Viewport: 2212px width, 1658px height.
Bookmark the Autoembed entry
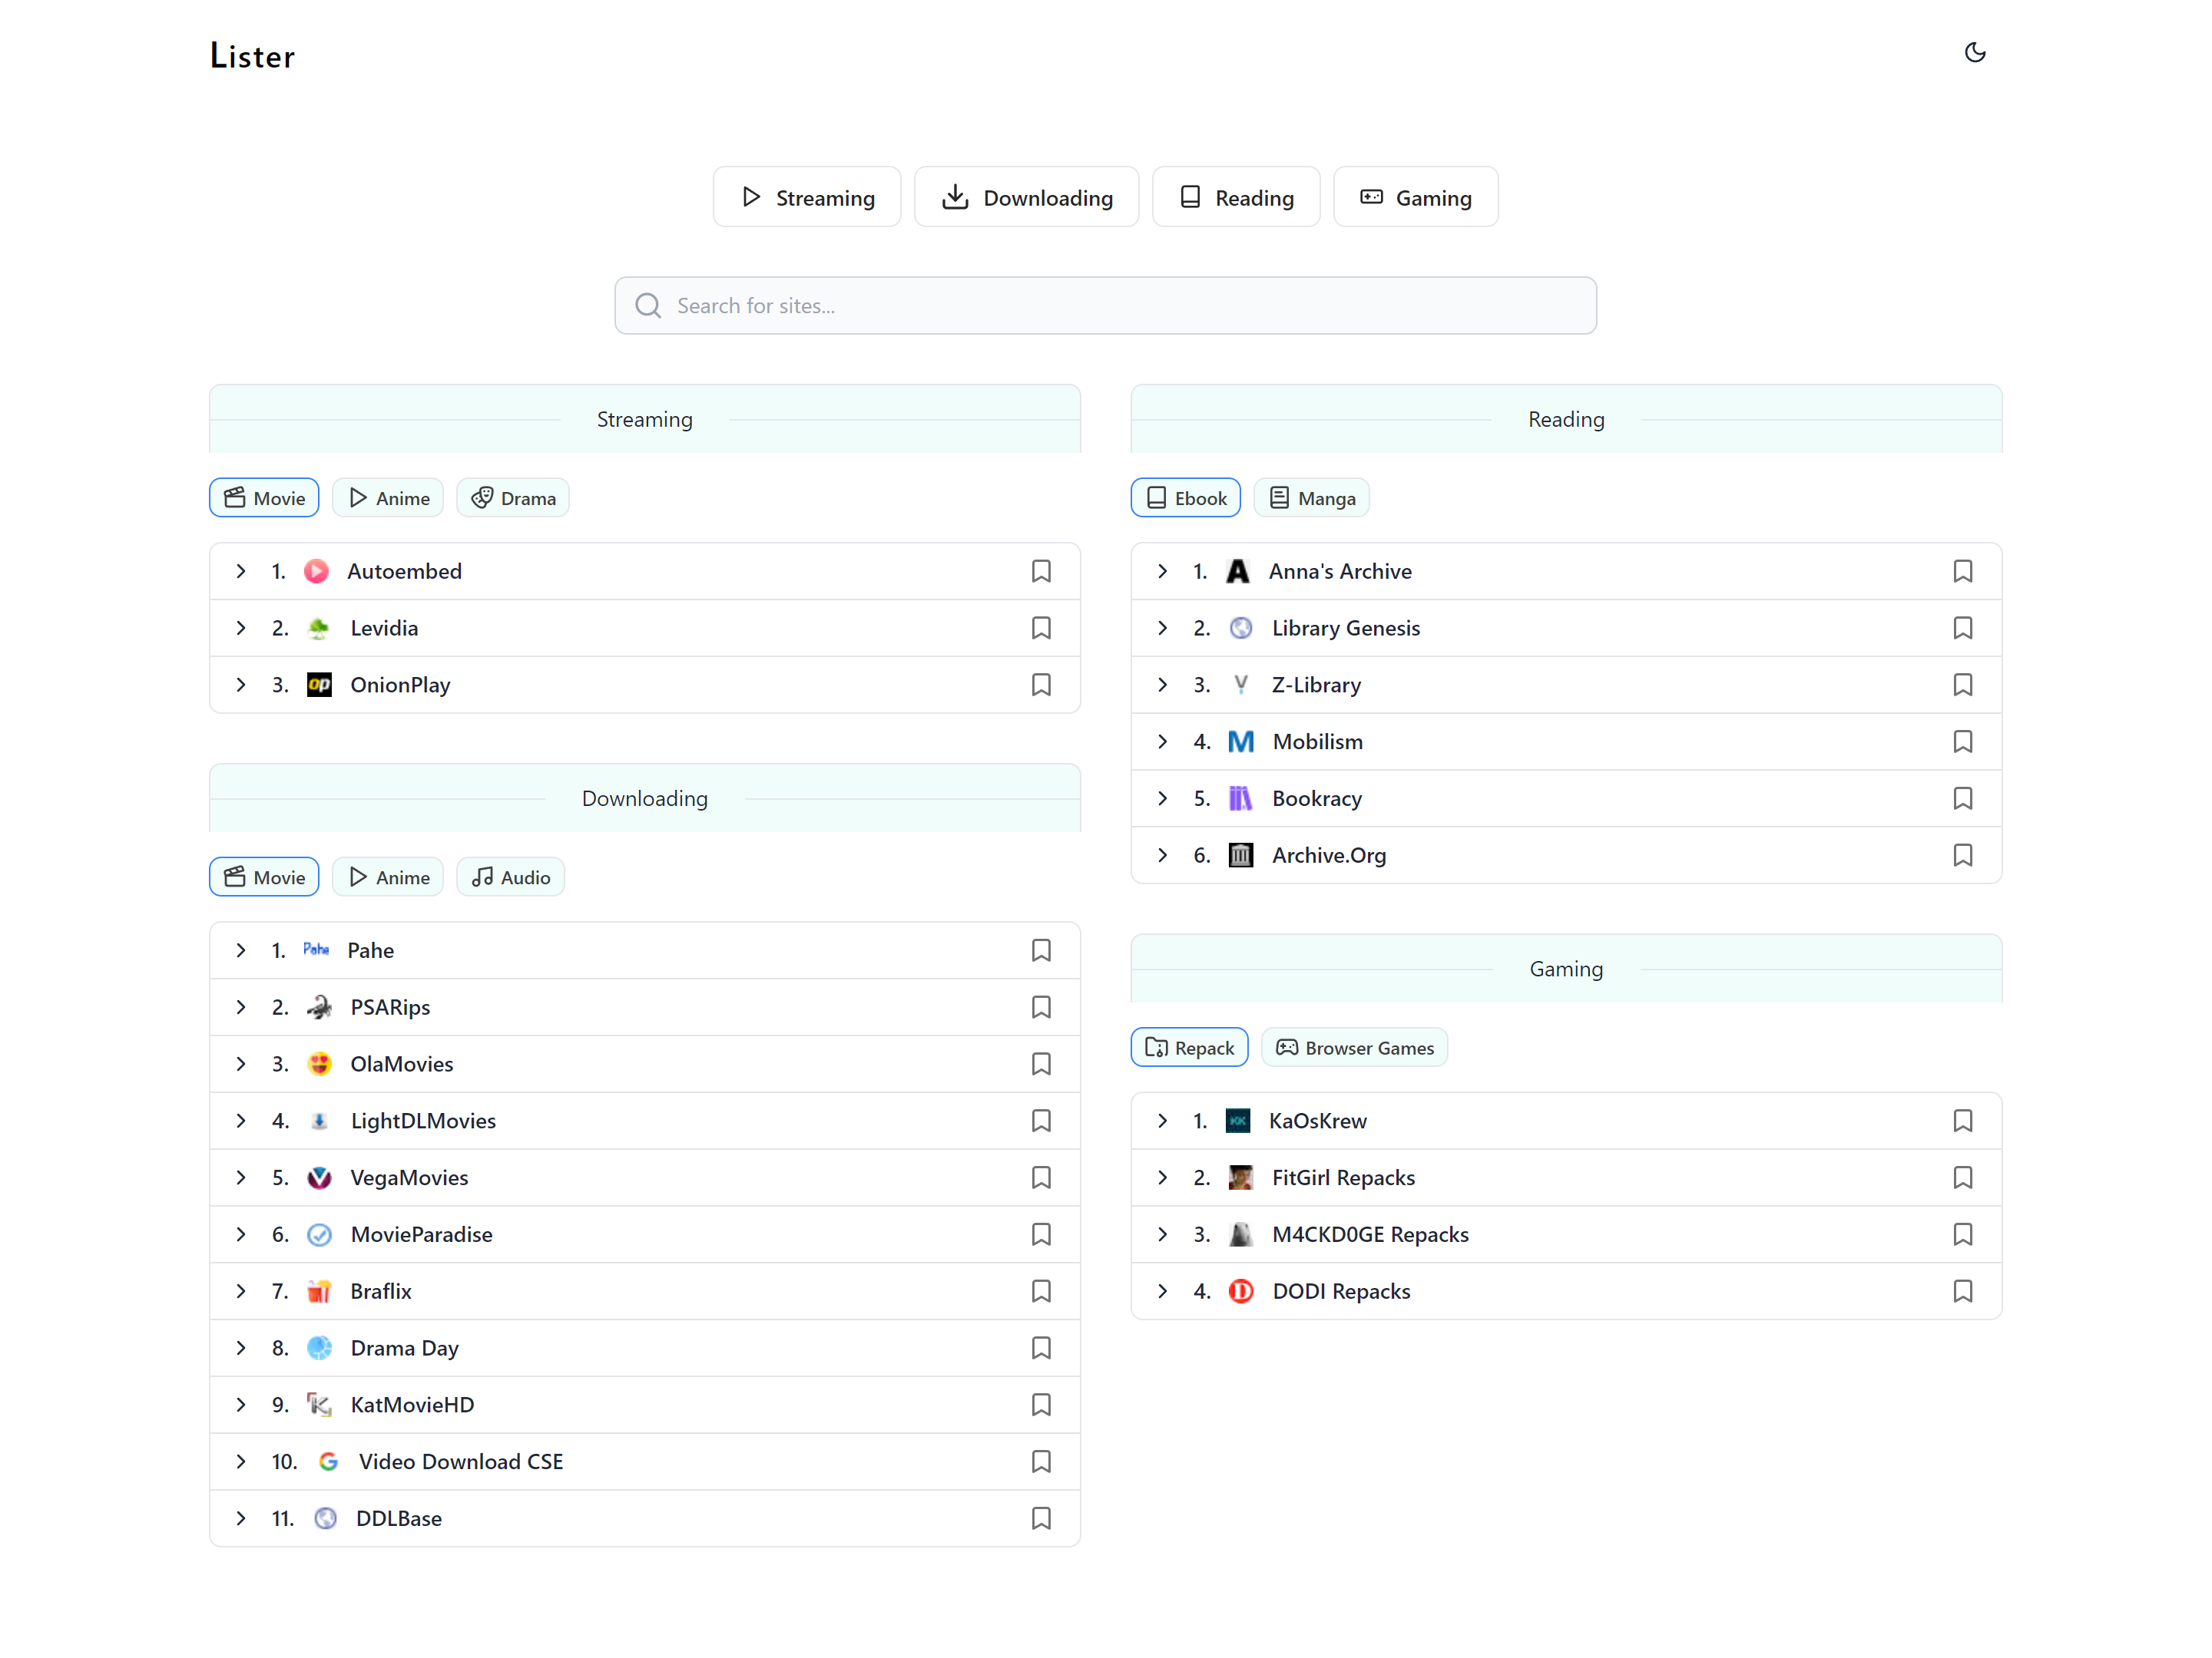click(1041, 572)
